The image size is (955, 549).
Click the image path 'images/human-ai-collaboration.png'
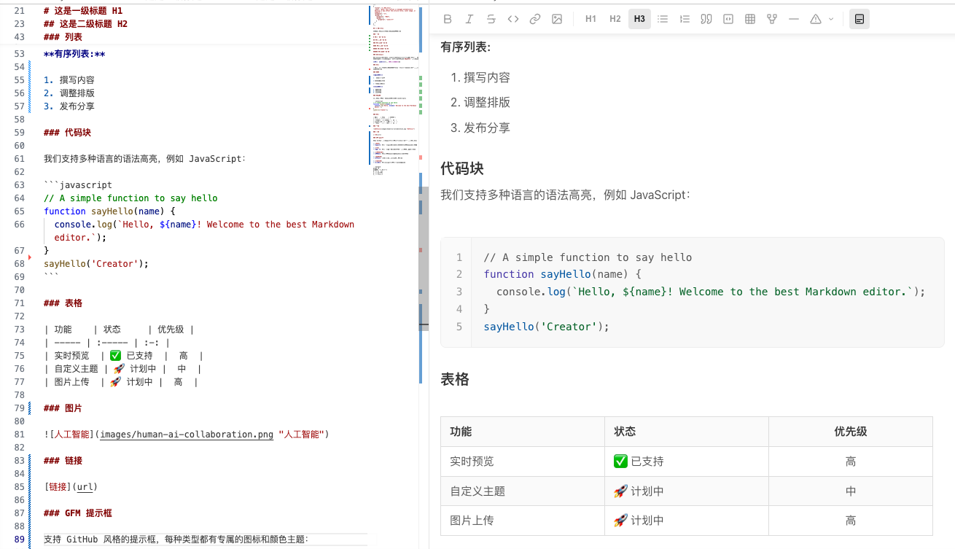point(187,435)
